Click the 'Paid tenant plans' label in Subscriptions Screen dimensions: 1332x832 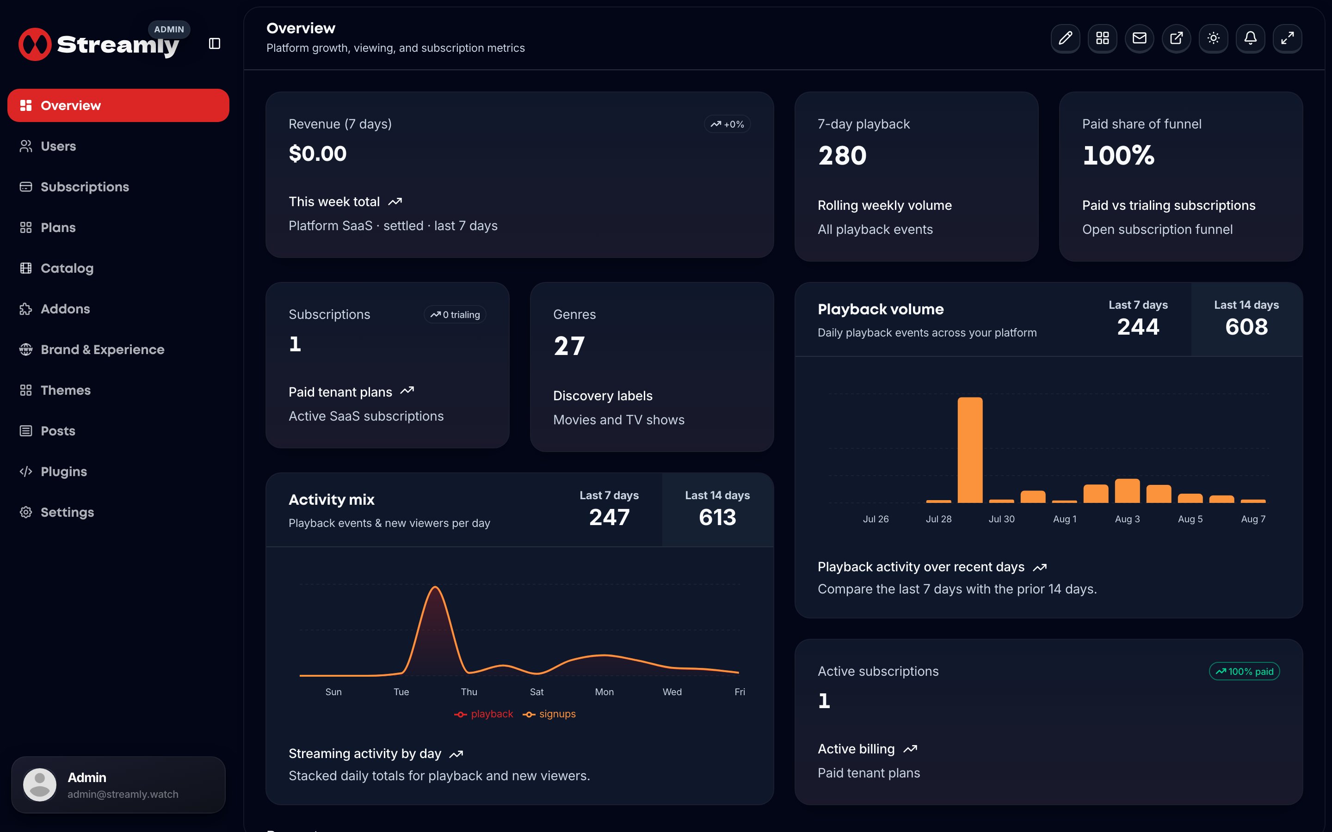(340, 392)
